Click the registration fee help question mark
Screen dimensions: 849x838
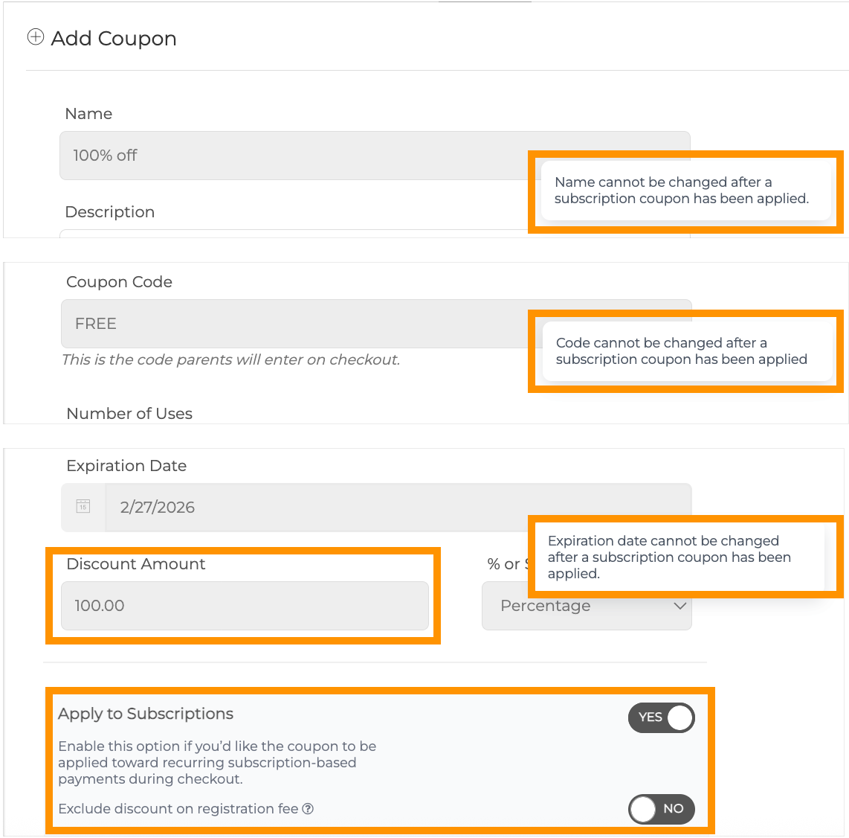click(308, 809)
